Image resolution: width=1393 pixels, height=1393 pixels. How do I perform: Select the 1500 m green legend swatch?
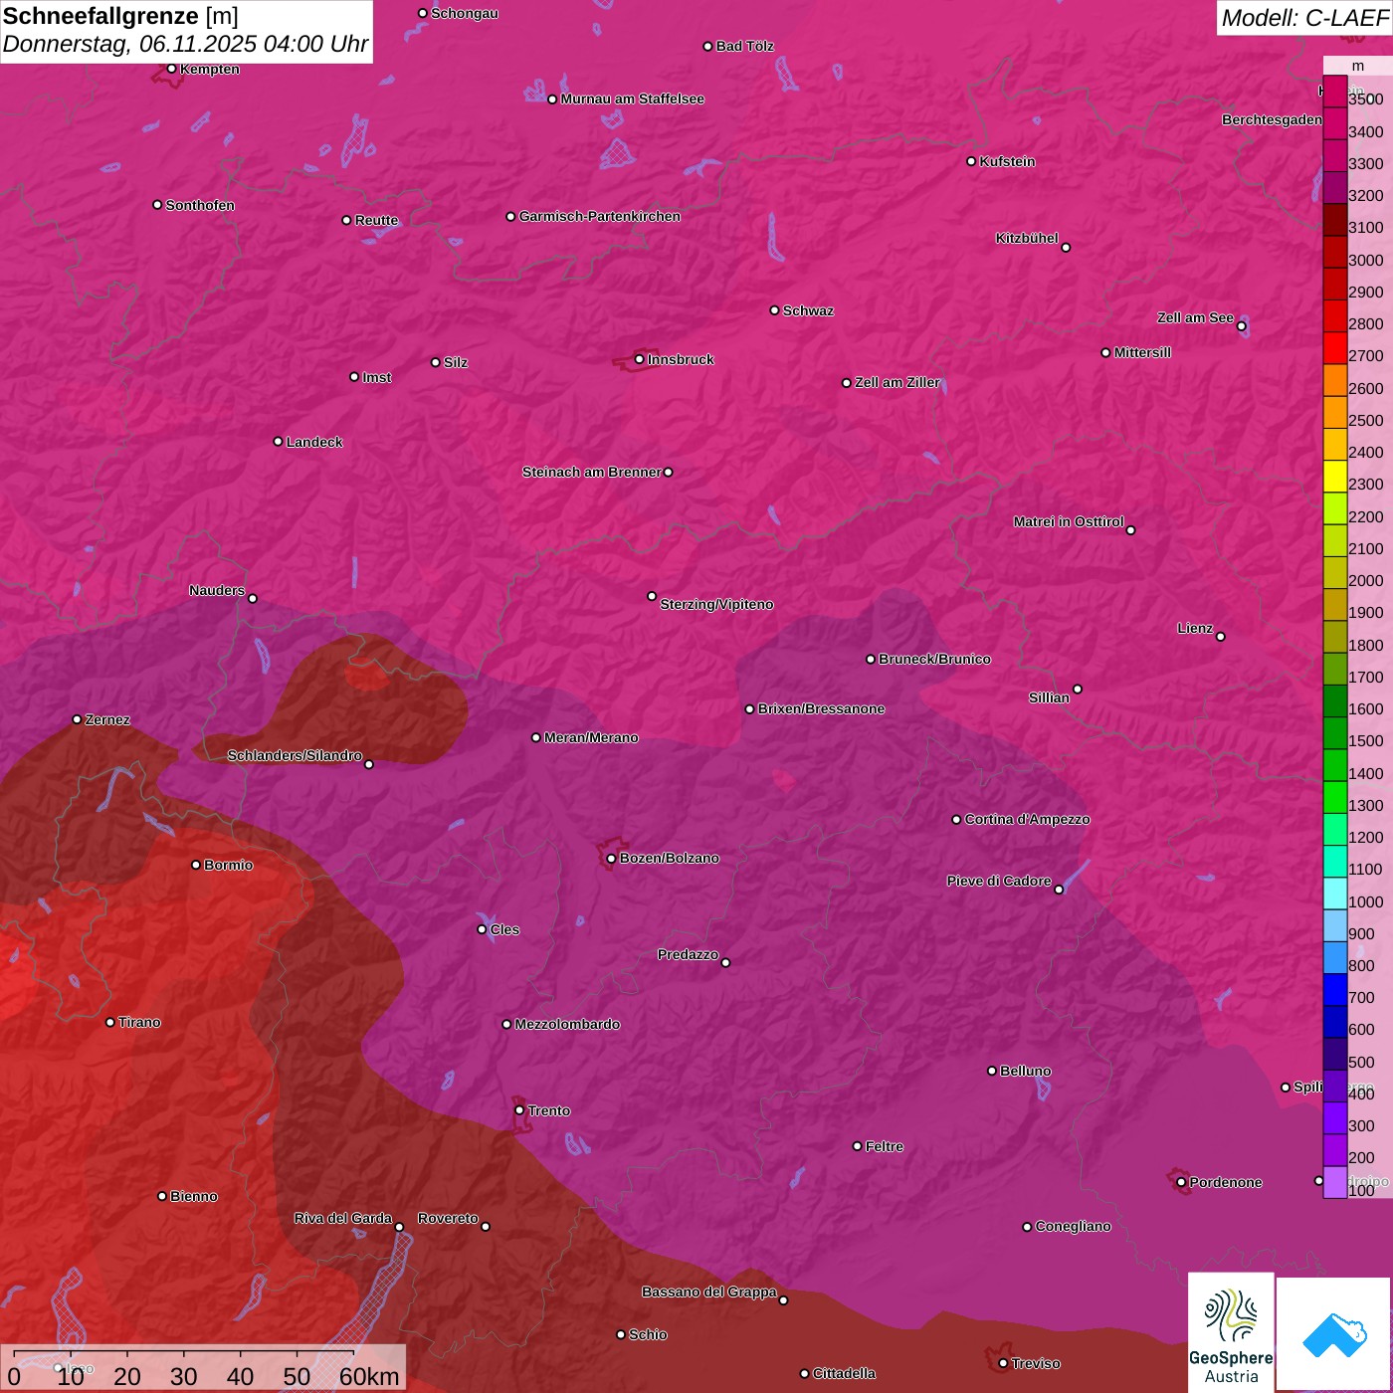[1334, 733]
